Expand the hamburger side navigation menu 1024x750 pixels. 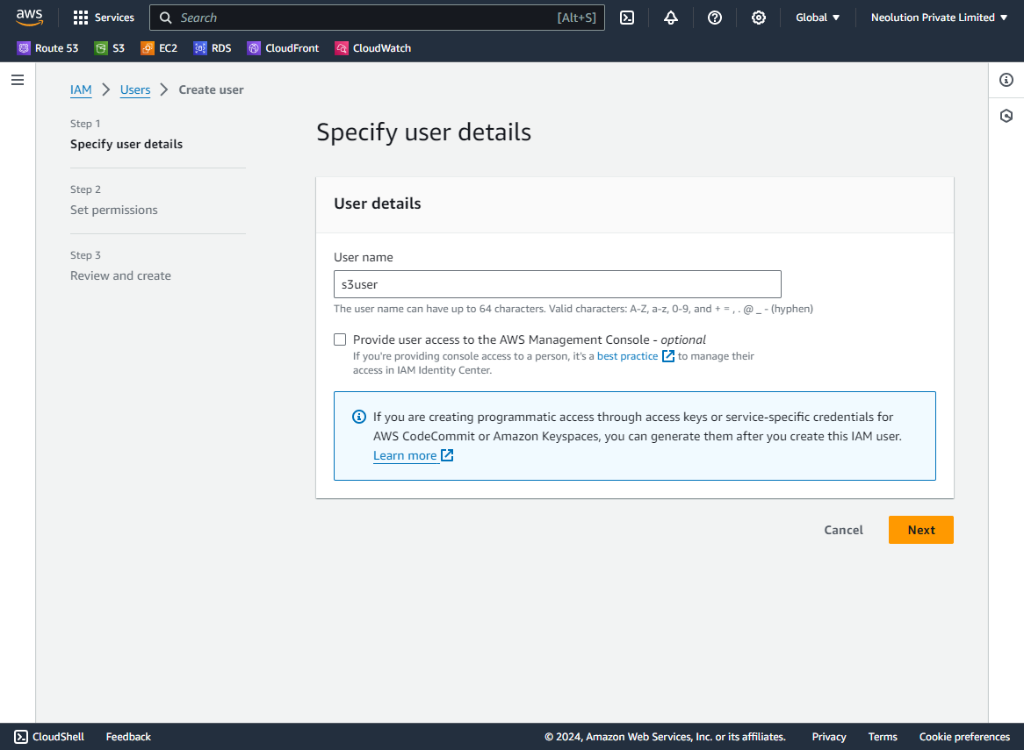(x=18, y=80)
